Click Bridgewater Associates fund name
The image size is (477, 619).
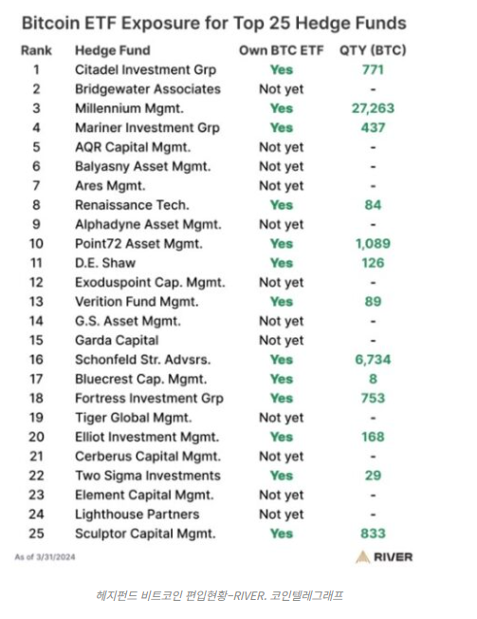coord(148,89)
